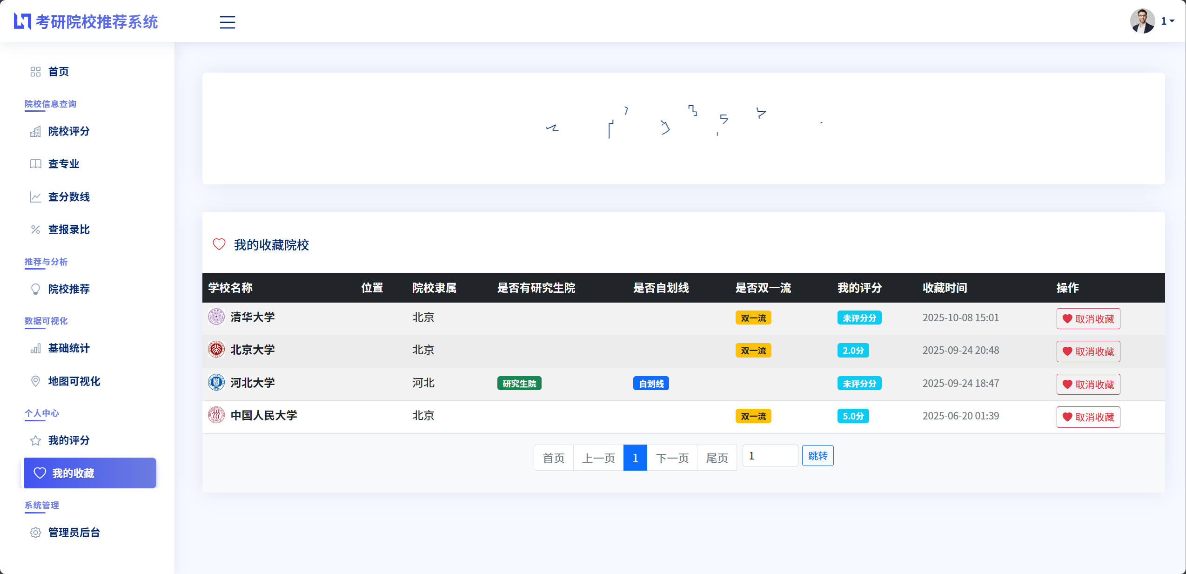Click the 我的评分 star icon
1186x574 pixels.
[x=35, y=440]
